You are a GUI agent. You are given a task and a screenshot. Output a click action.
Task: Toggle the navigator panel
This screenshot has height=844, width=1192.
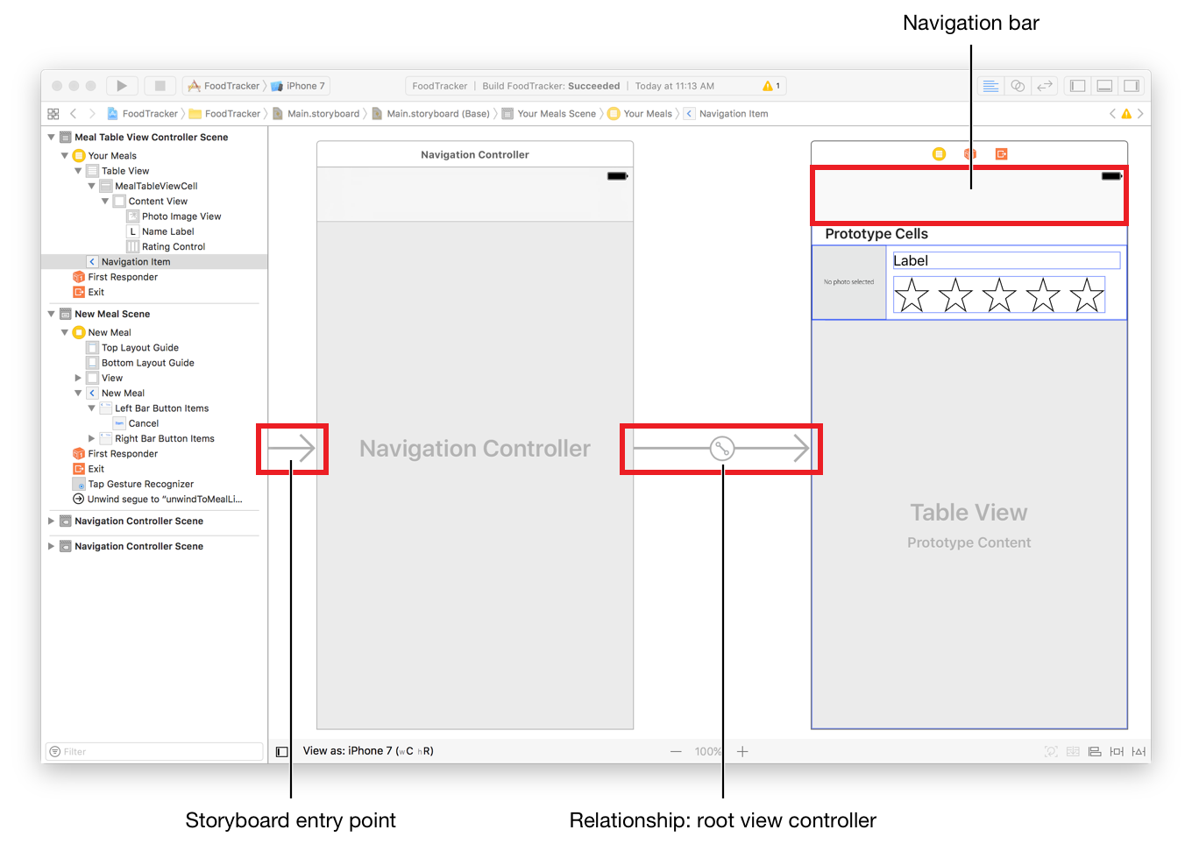coord(1078,86)
